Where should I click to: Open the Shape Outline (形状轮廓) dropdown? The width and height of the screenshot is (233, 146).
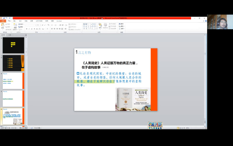(x=113, y=26)
